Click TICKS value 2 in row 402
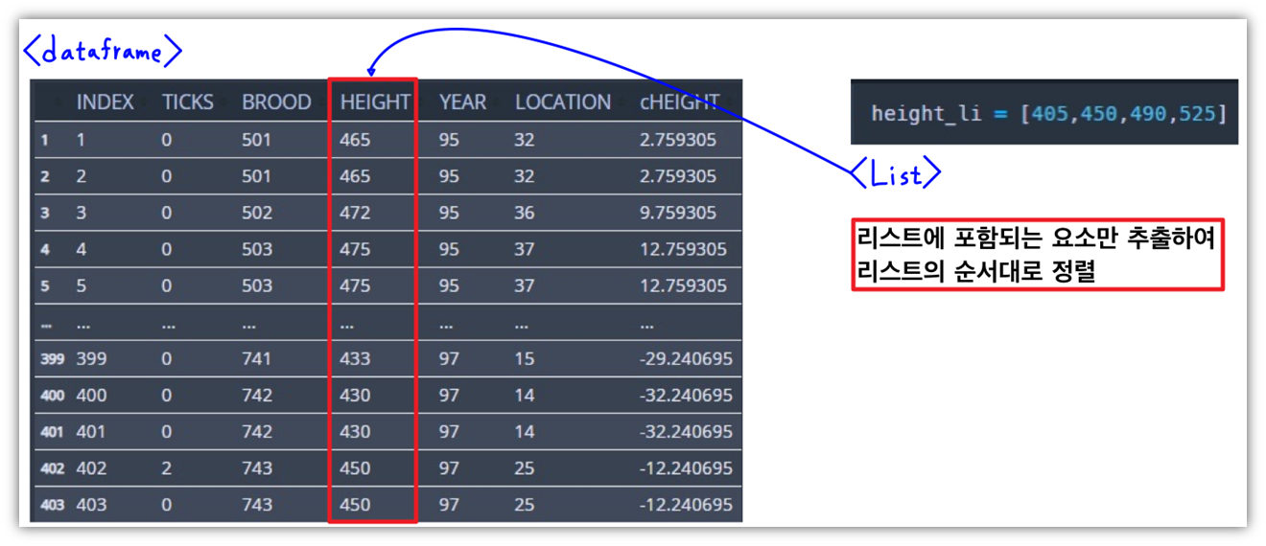 pyautogui.click(x=167, y=468)
